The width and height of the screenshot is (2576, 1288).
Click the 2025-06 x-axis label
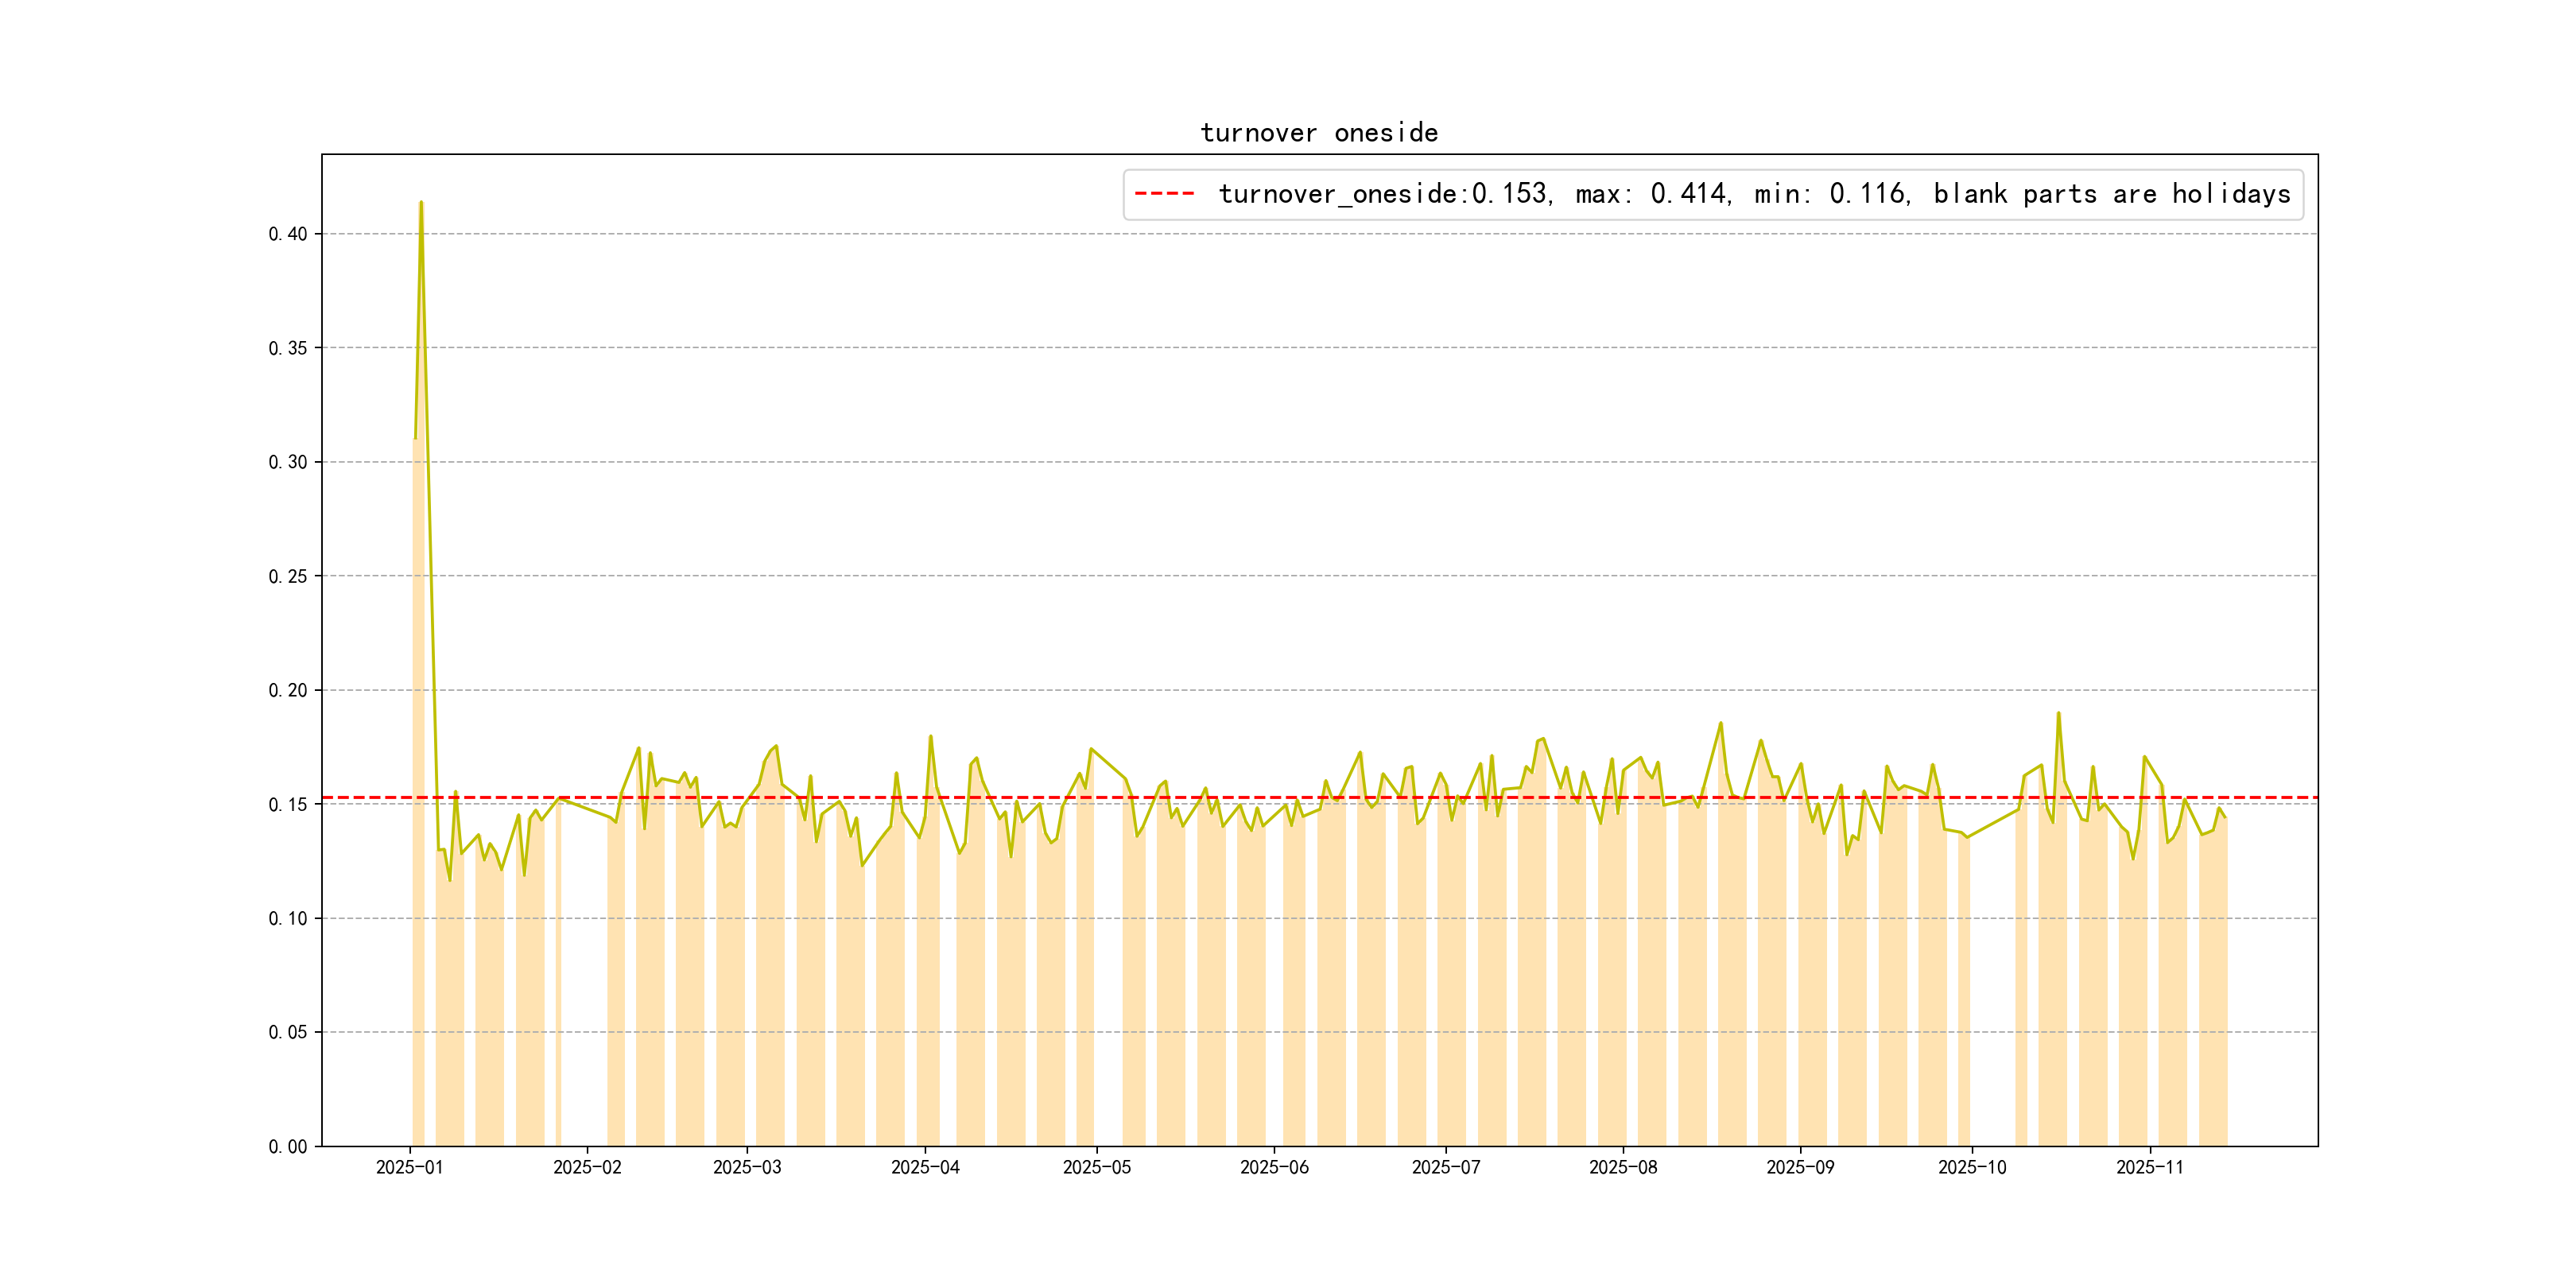pos(1274,1167)
